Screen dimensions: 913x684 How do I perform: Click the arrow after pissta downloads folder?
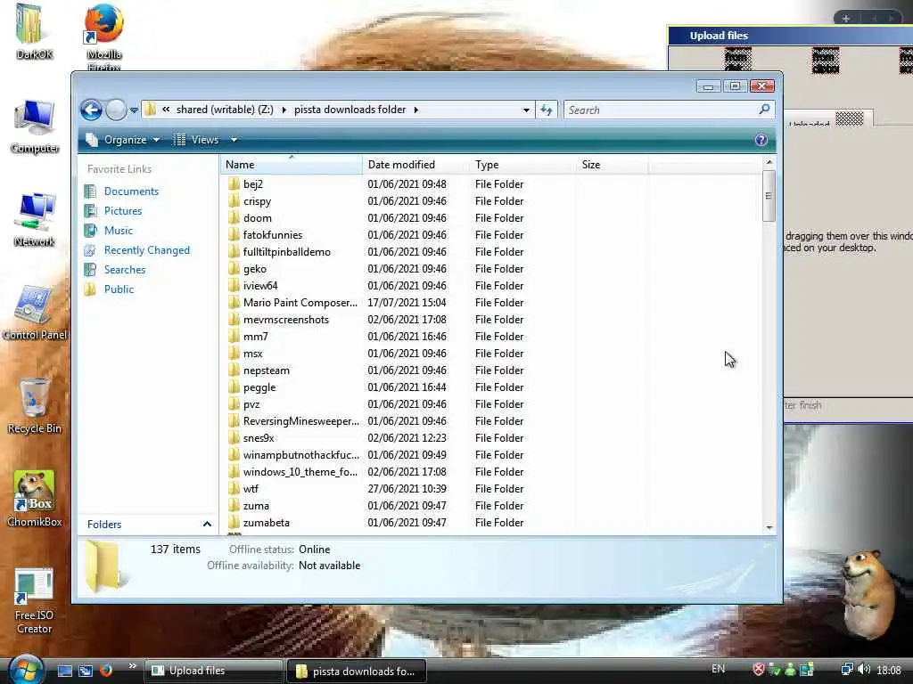click(x=415, y=110)
